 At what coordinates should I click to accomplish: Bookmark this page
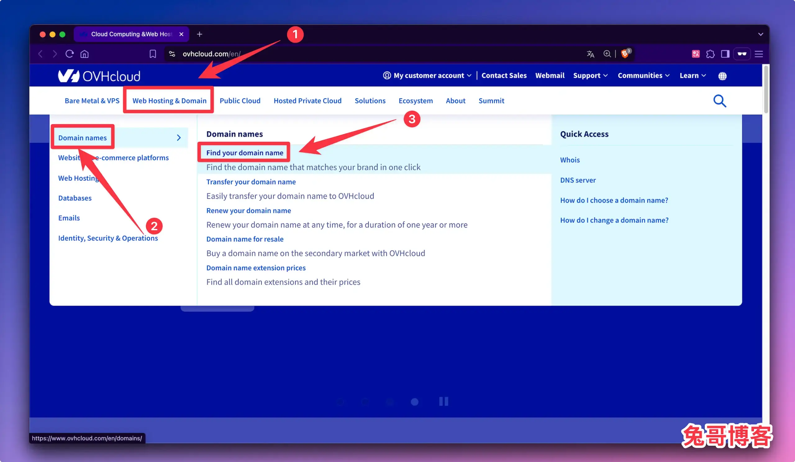153,54
